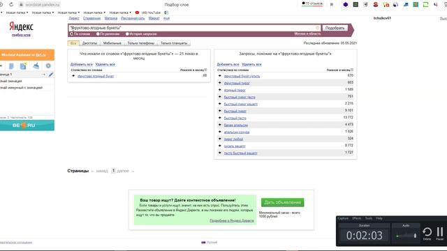Switch to the 'Только телефоны' tab

pyautogui.click(x=141, y=43)
